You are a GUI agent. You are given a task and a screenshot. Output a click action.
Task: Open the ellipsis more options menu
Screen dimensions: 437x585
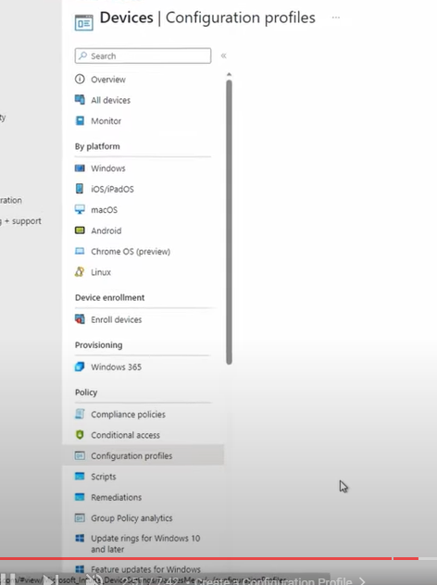tap(336, 18)
